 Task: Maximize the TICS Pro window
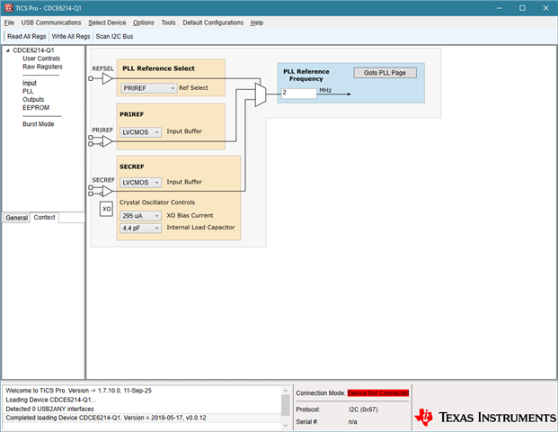pyautogui.click(x=522, y=8)
